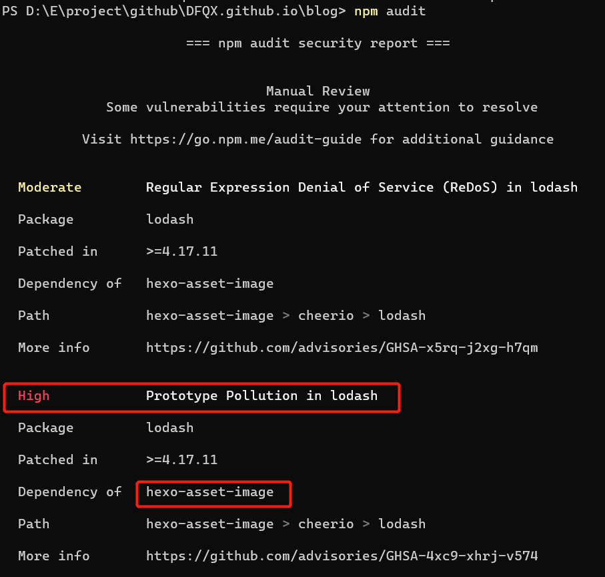The width and height of the screenshot is (605, 577).
Task: Click the 'npm audit security report' header
Action: pos(318,43)
